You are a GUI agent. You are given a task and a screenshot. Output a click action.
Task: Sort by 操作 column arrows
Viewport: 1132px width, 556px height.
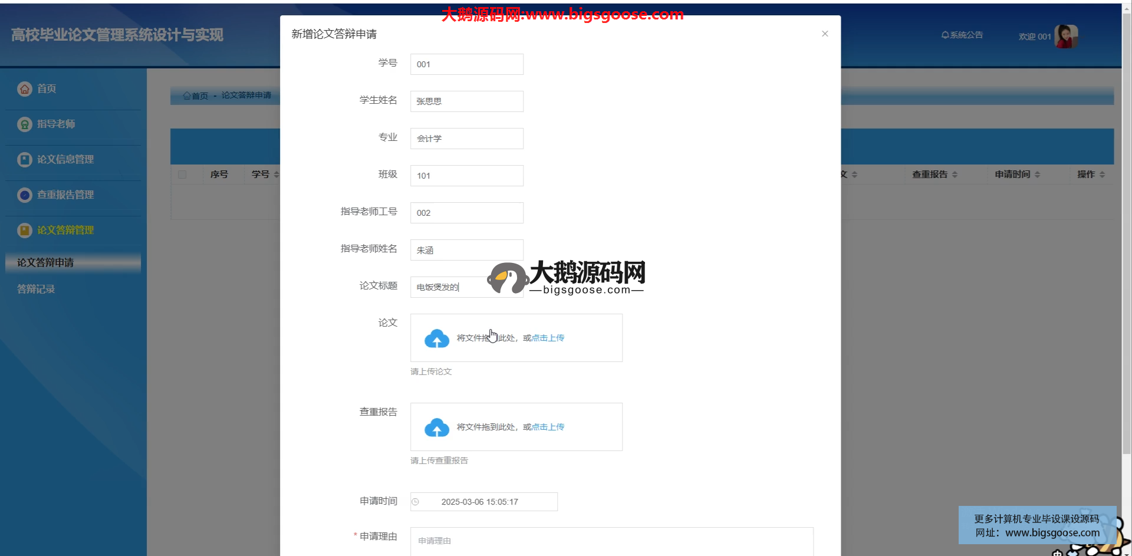[x=1102, y=175]
